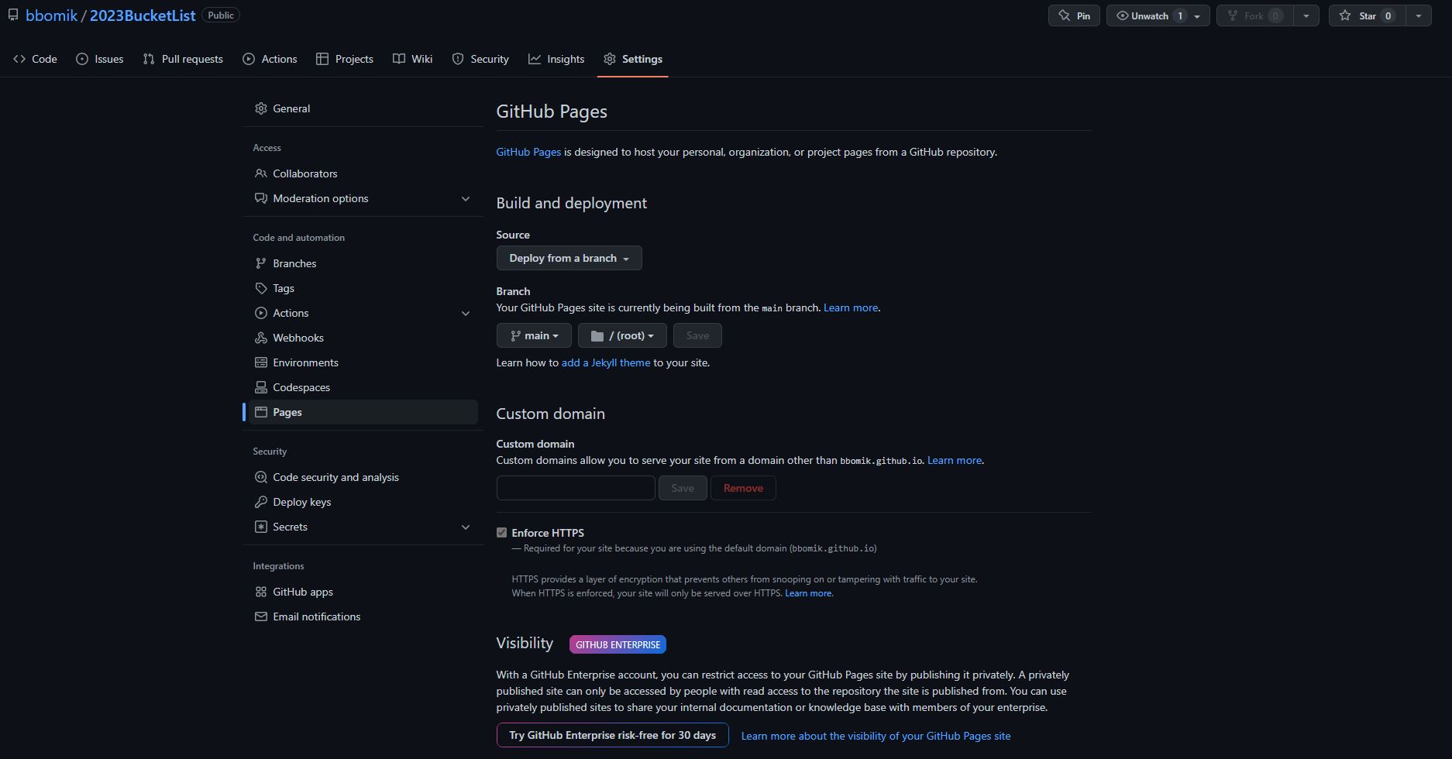Click the Code security and analysis icon
The height and width of the screenshot is (759, 1452).
pos(261,477)
